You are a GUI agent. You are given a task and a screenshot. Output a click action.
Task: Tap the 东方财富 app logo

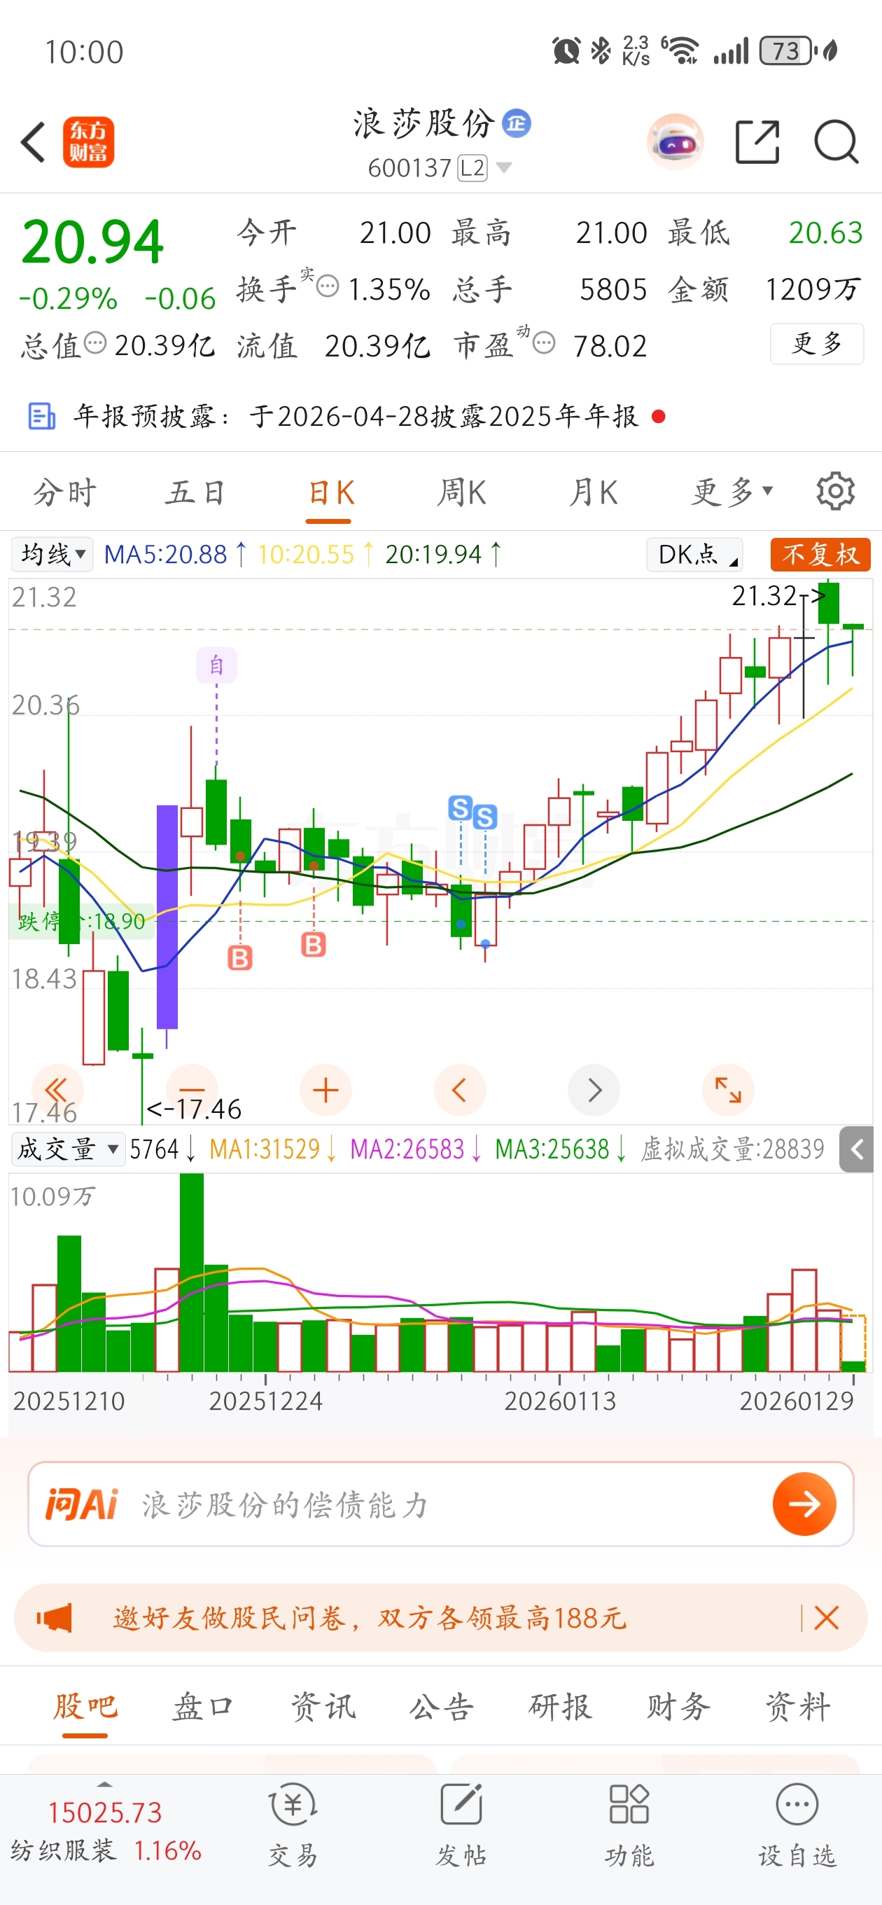pos(89,142)
